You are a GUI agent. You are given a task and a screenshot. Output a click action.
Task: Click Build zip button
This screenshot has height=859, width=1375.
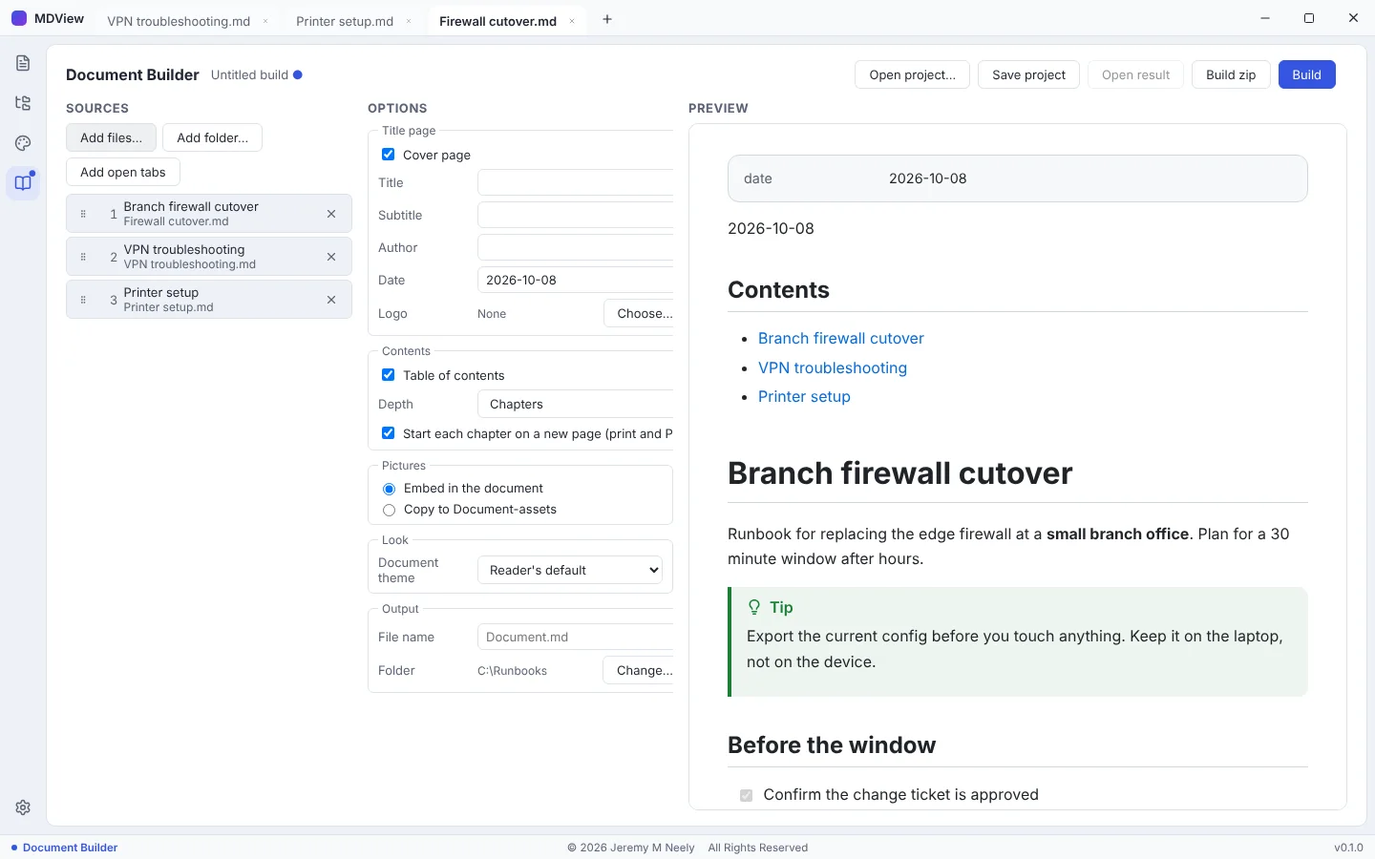click(1231, 74)
